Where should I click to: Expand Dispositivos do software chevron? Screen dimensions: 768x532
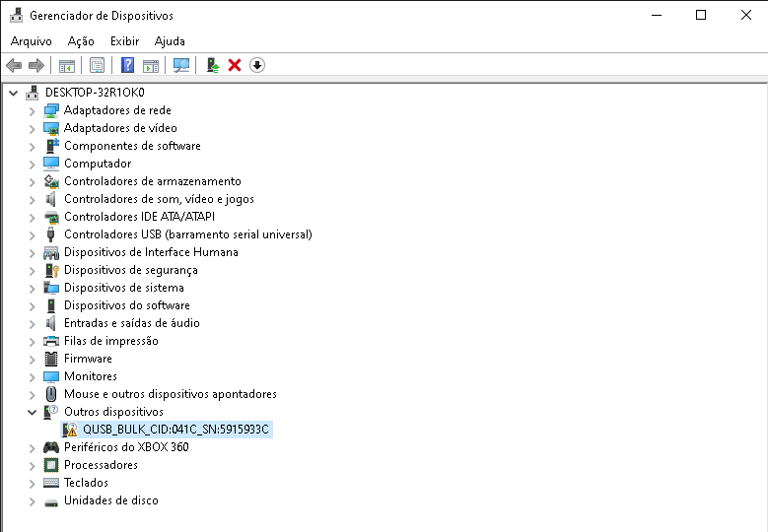pyautogui.click(x=33, y=306)
